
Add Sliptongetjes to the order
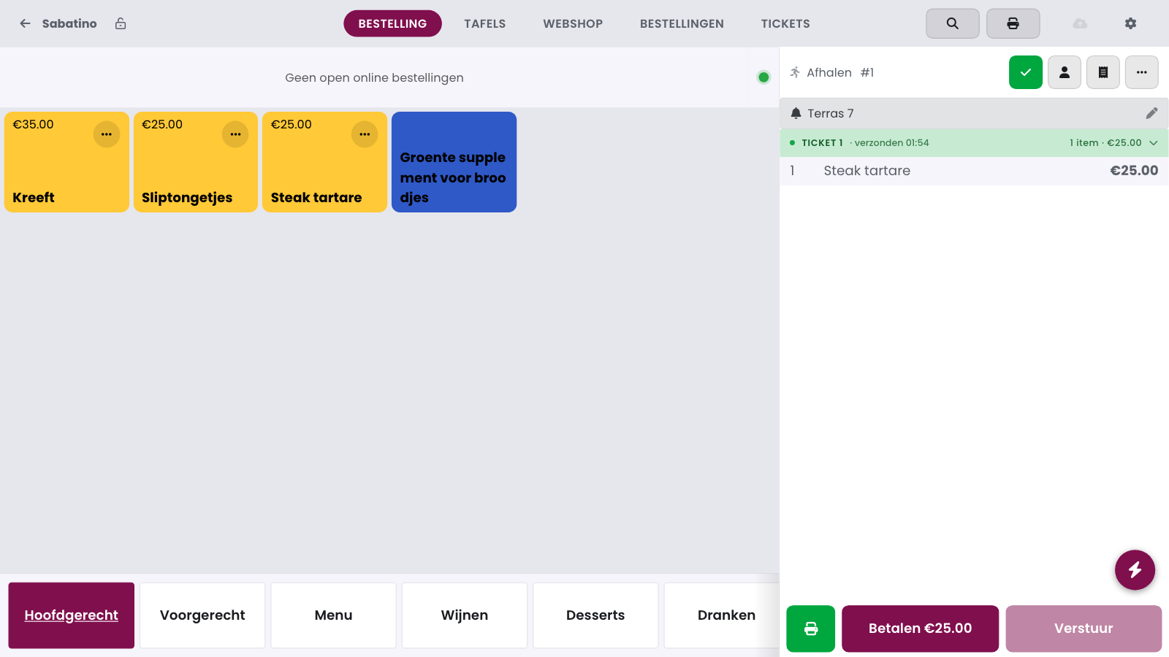click(x=196, y=162)
